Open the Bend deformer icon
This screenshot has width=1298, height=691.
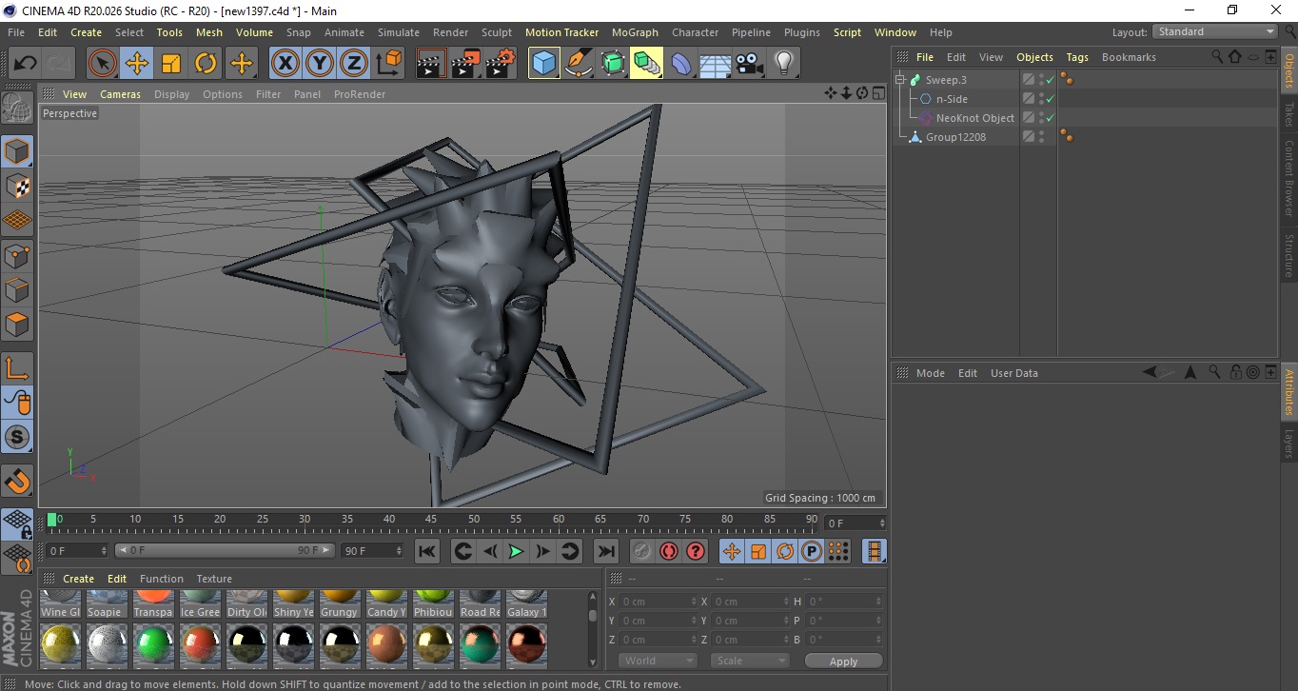click(681, 64)
